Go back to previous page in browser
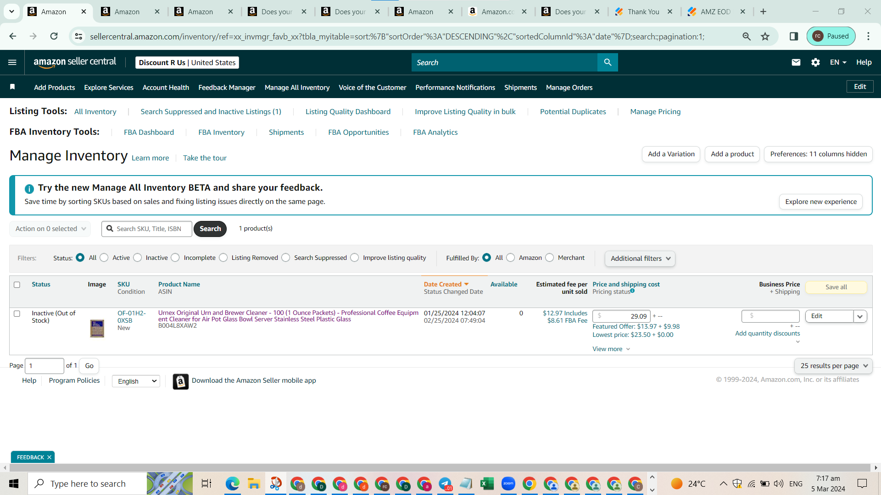The height and width of the screenshot is (495, 881). (12, 36)
